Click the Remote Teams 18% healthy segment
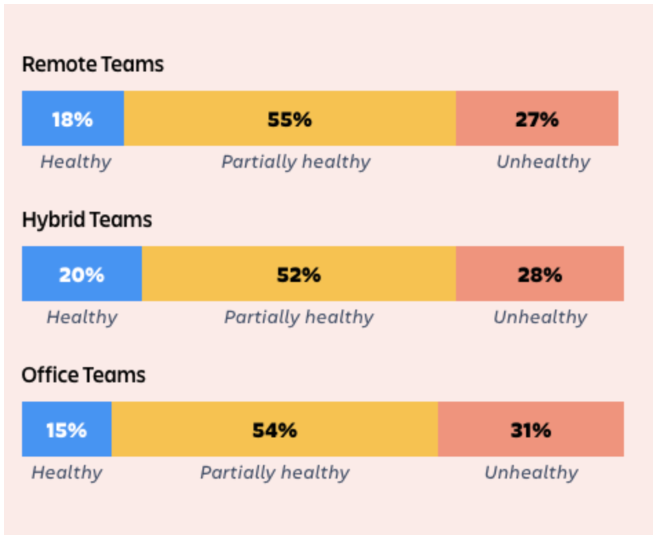The width and height of the screenshot is (657, 535). coord(73,118)
